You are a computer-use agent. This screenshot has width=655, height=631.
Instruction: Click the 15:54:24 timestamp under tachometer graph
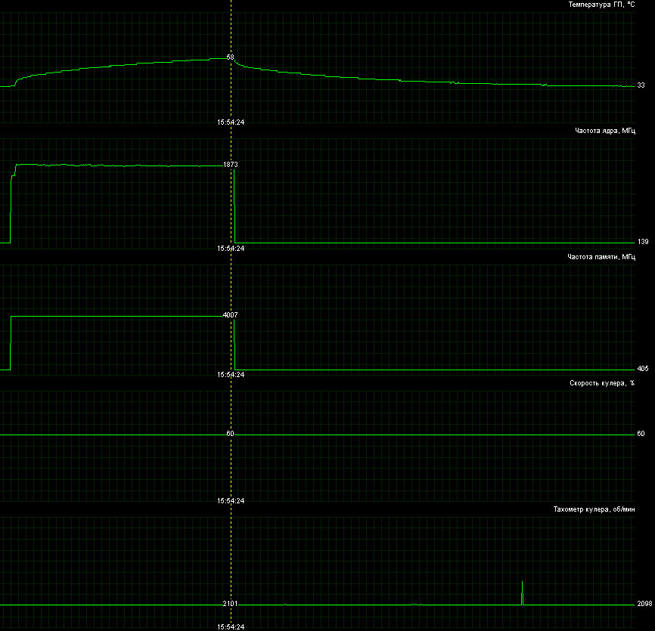(231, 626)
